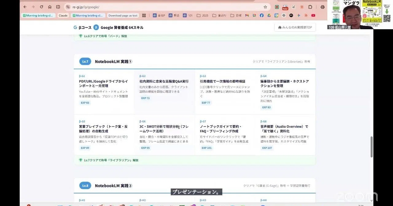393x206 pixels.
Task: Open Download page as text bookmark
Action: 123,15
